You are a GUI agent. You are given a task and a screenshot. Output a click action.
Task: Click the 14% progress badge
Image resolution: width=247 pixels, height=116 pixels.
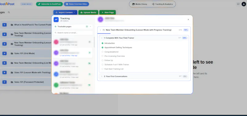click(186, 30)
